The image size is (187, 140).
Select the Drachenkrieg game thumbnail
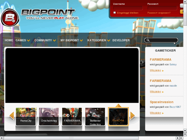49,117
